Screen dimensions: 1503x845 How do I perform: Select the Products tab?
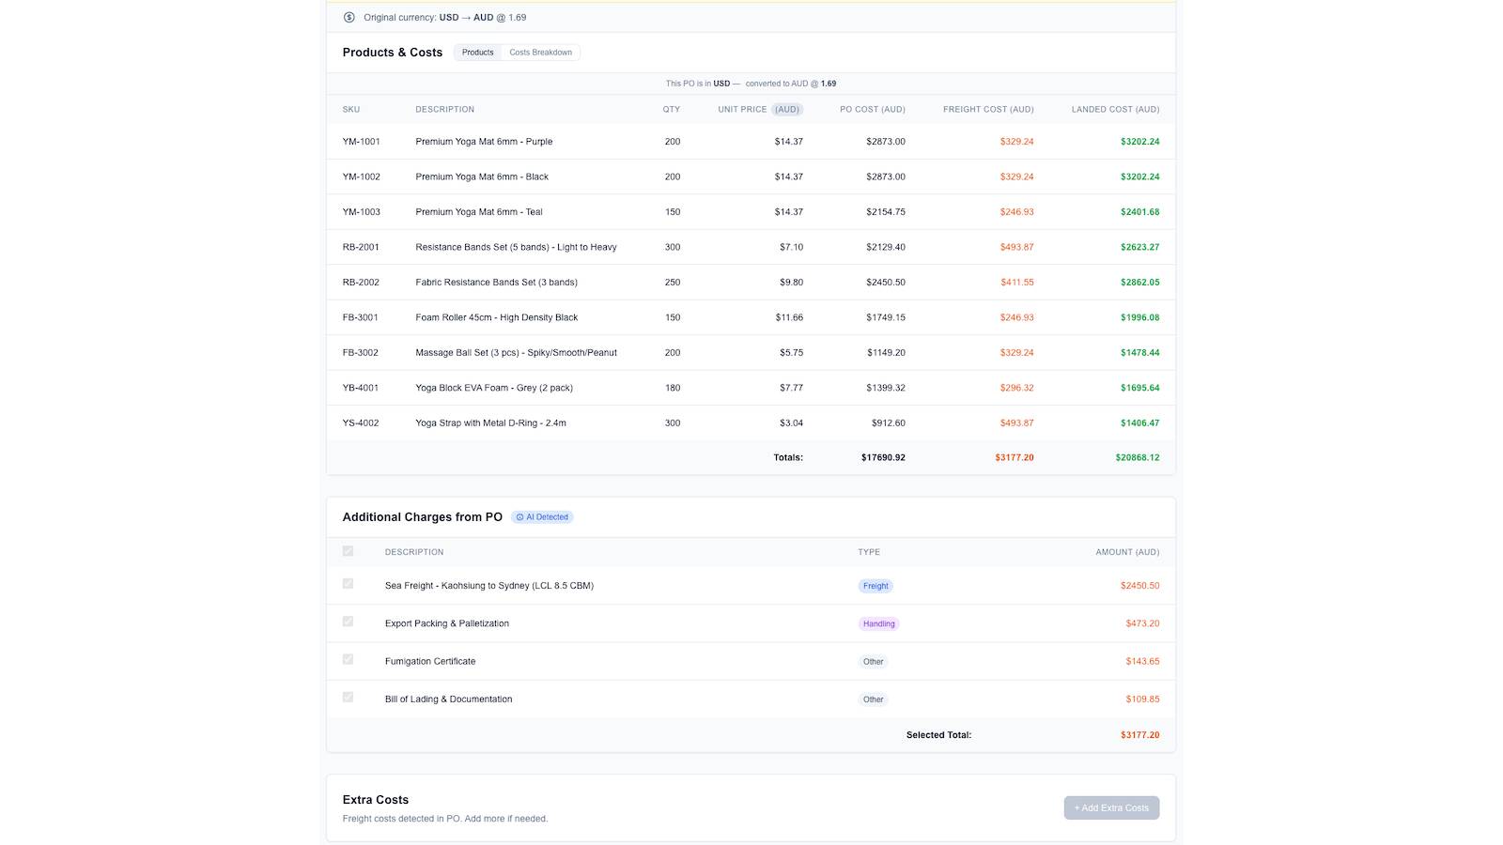click(x=477, y=53)
